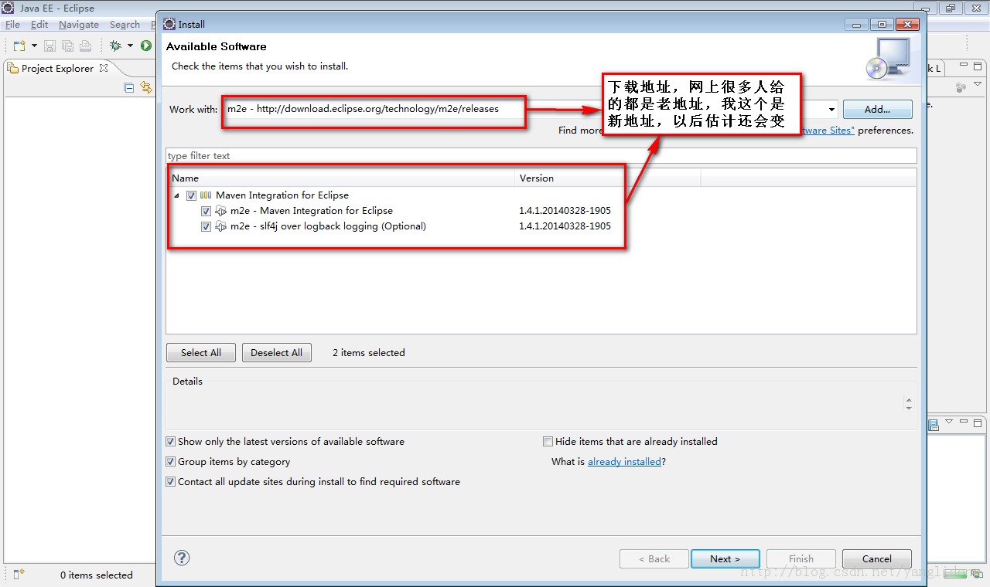Uncheck Maven Integration for Eclipse category checkbox
Viewport: 990px width, 587px height.
191,195
